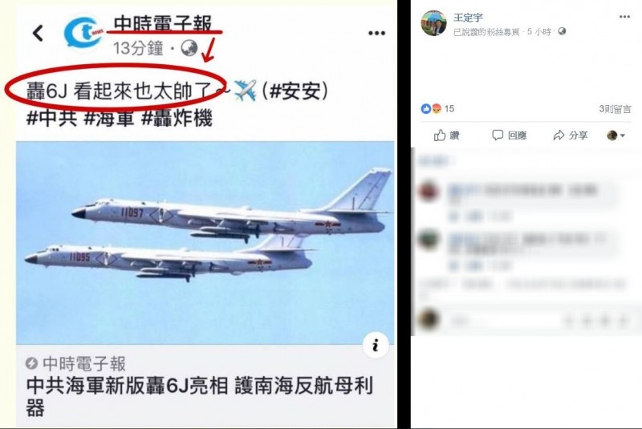Viewport: 642px width, 429px height.
Task: Open the 中時電子報 page logo avatar
Action: (83, 33)
